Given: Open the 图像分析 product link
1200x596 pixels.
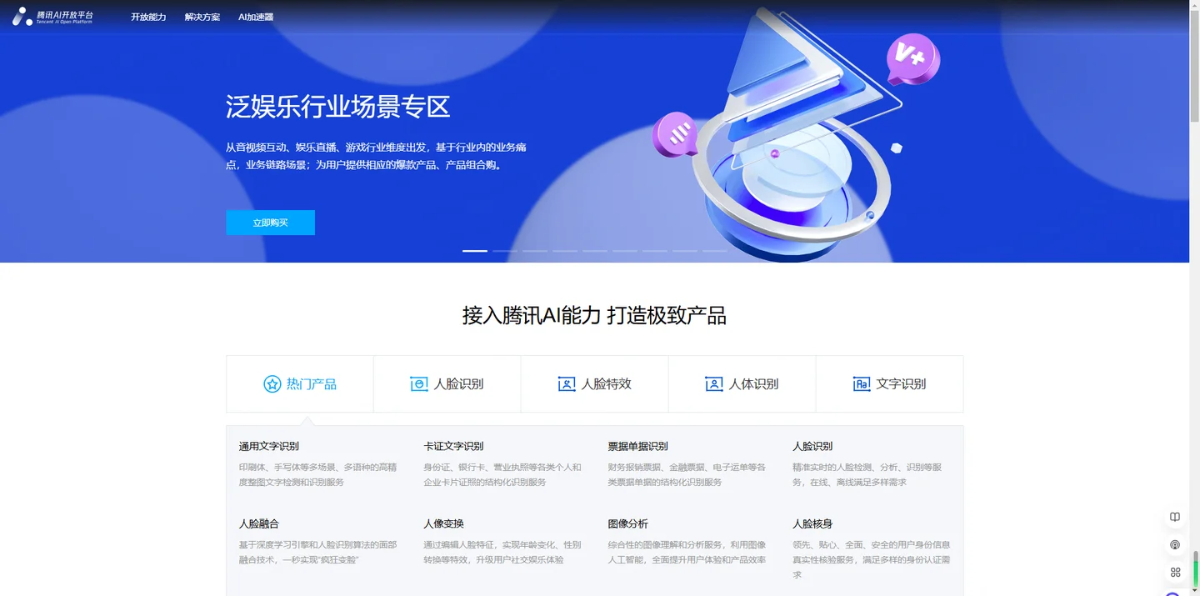Looking at the screenshot, I should pos(628,524).
